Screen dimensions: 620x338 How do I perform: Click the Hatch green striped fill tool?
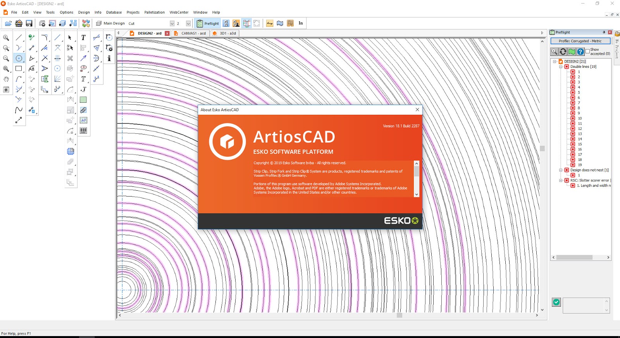pos(83,100)
